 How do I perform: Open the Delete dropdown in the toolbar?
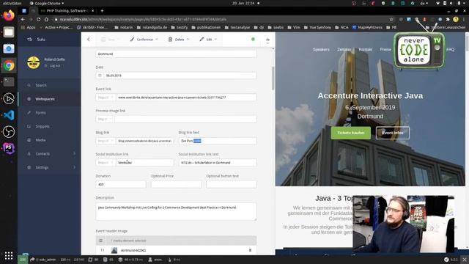179,39
